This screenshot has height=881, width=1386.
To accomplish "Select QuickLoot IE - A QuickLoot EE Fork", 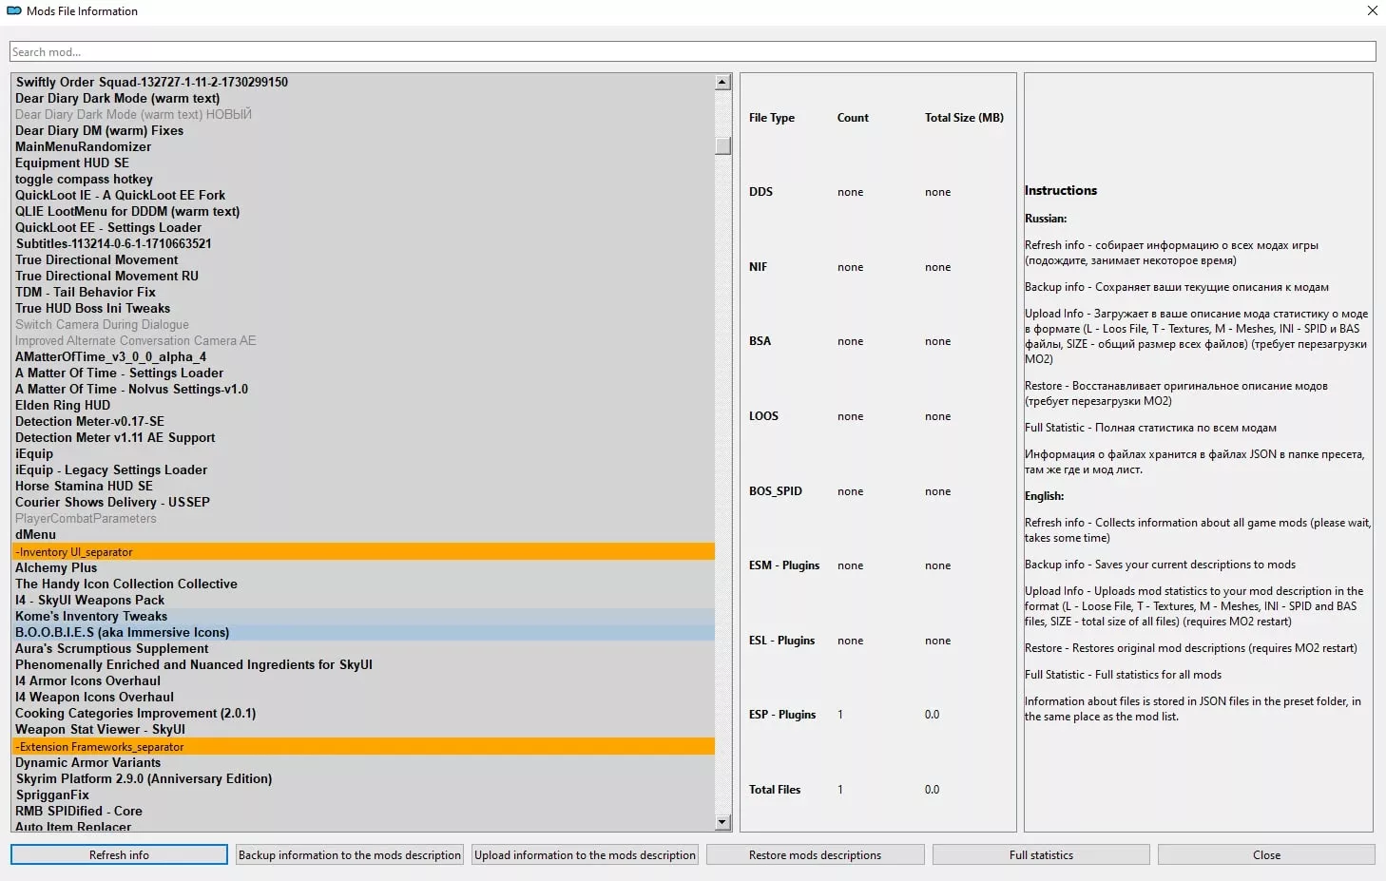I will click(x=121, y=195).
